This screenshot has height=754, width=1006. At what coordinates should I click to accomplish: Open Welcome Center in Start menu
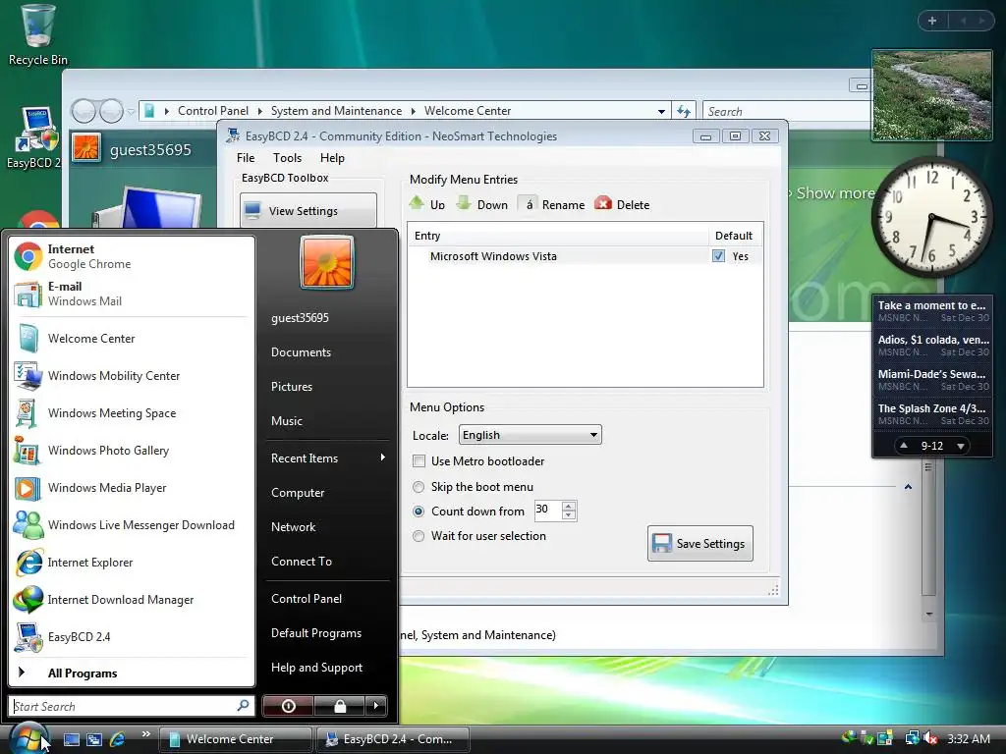132,339
